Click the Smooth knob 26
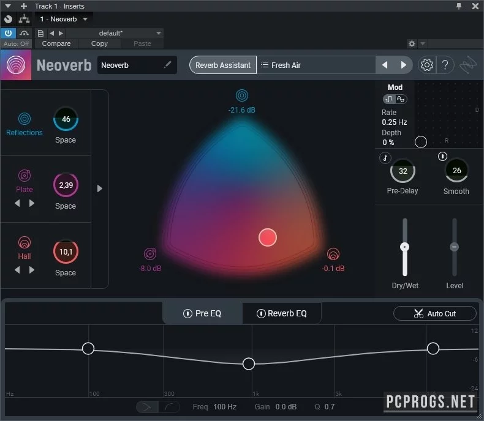Viewport: 484px width, 421px height. [x=456, y=171]
